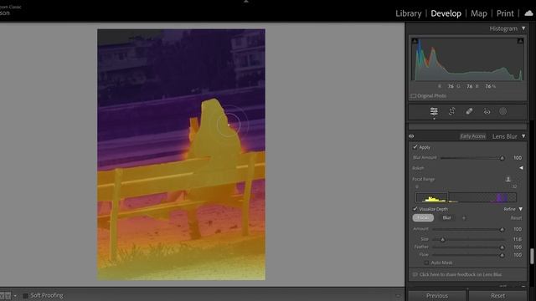536x301 pixels.
Task: Click the Focal Range depth selection box
Action: pyautogui.click(x=431, y=197)
